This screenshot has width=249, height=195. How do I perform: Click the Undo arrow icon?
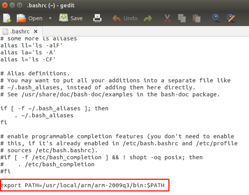[117, 18]
